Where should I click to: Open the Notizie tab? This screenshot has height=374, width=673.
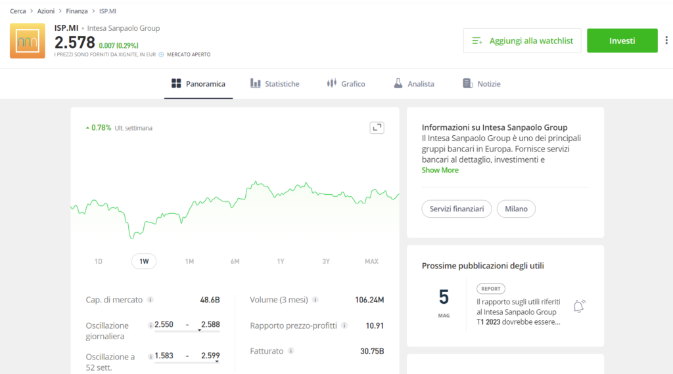[x=482, y=83]
